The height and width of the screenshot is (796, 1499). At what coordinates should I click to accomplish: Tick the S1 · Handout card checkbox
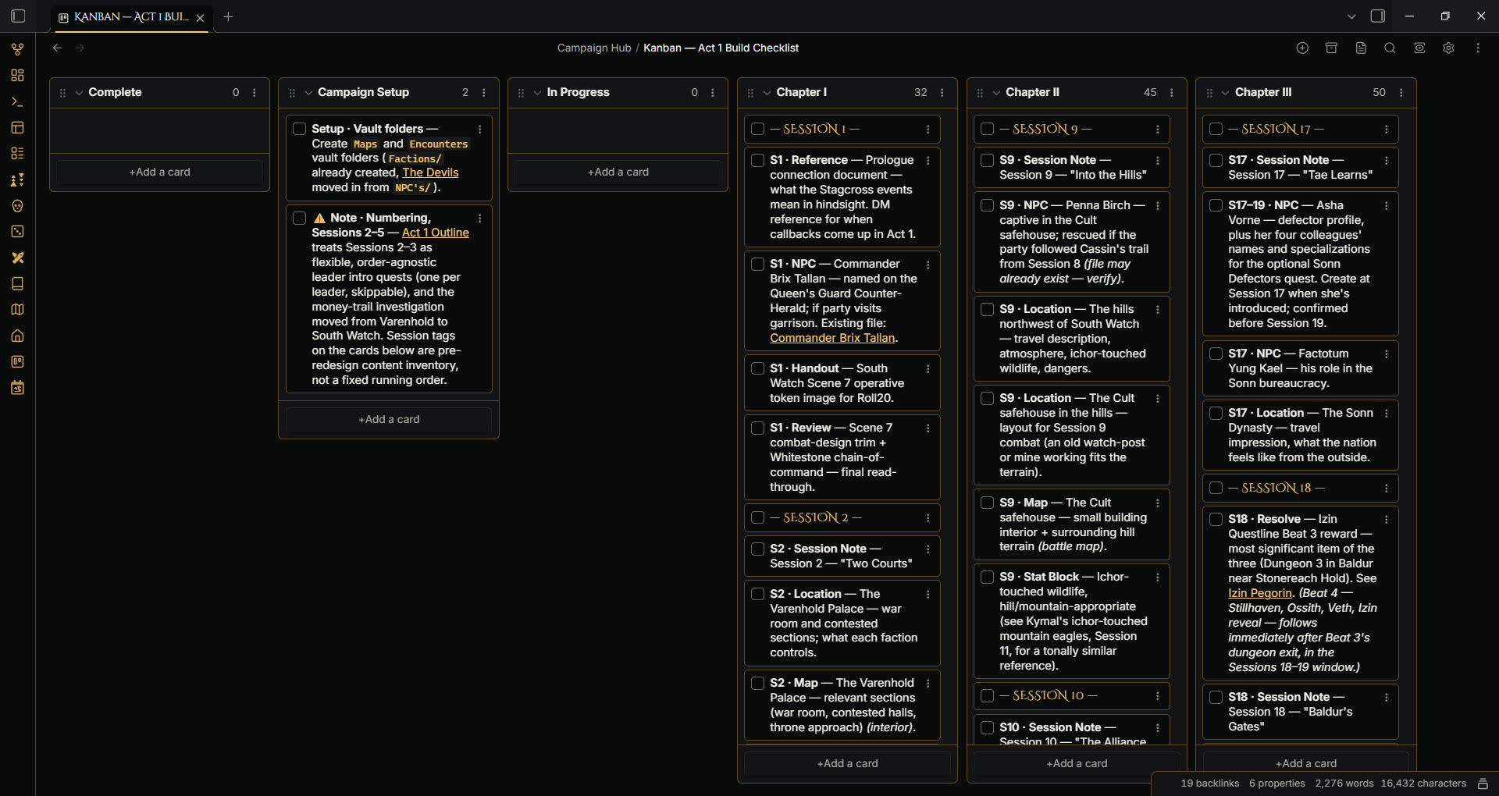[757, 368]
